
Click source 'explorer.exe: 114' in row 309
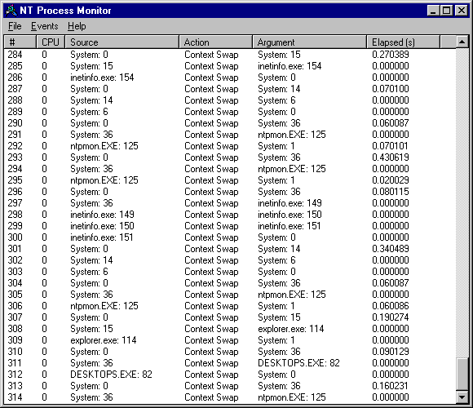pyautogui.click(x=104, y=340)
